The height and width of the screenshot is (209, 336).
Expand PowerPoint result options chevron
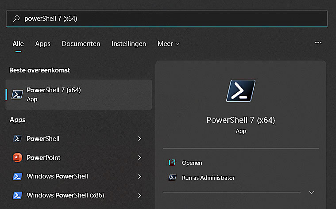pyautogui.click(x=139, y=157)
